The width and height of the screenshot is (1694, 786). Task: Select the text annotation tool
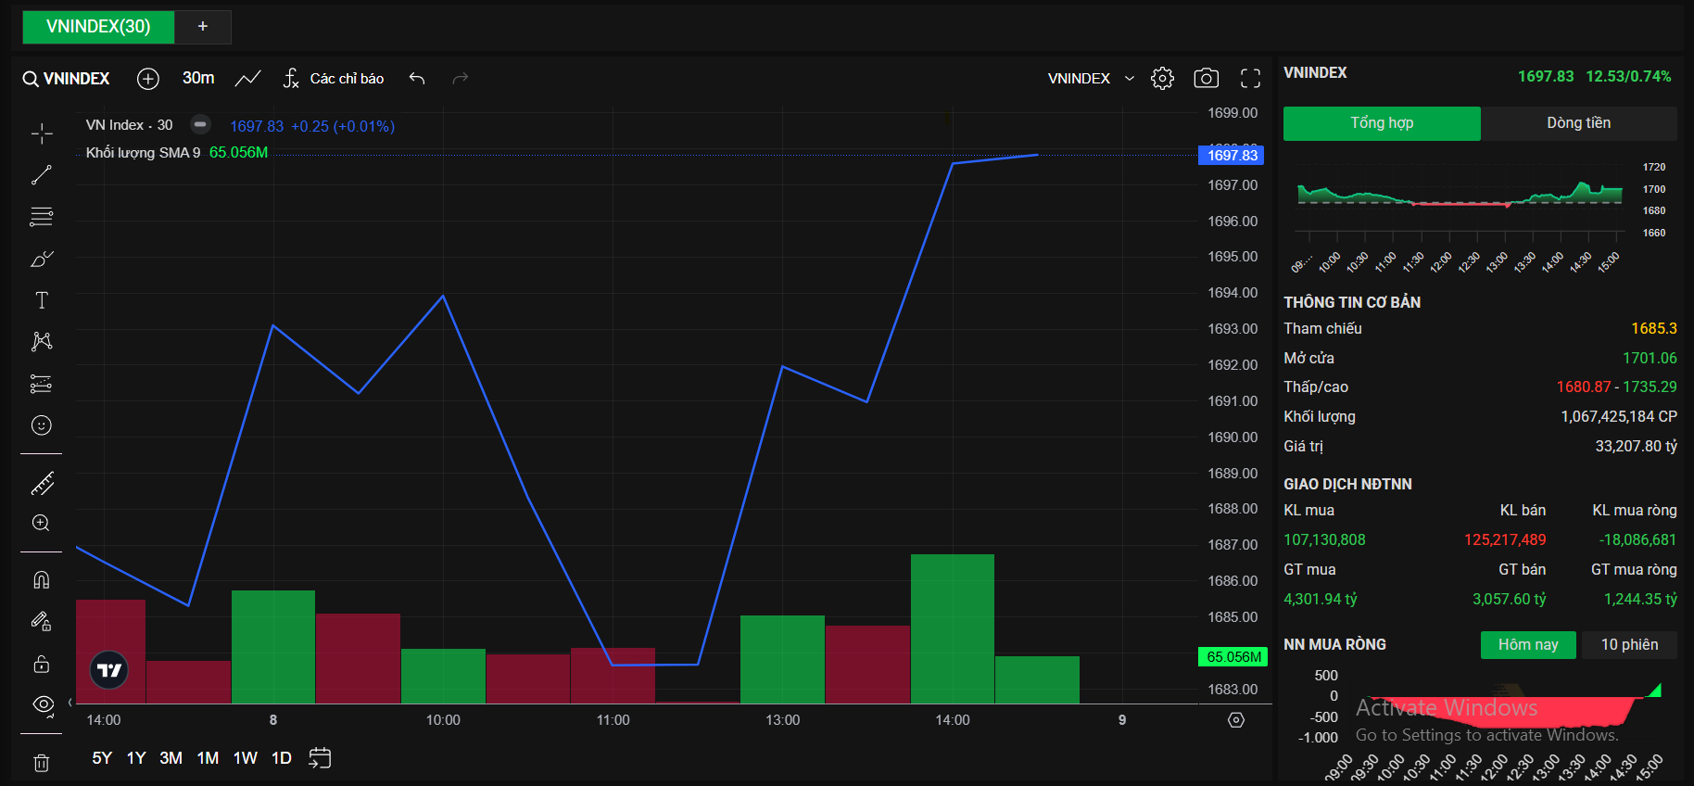(42, 300)
